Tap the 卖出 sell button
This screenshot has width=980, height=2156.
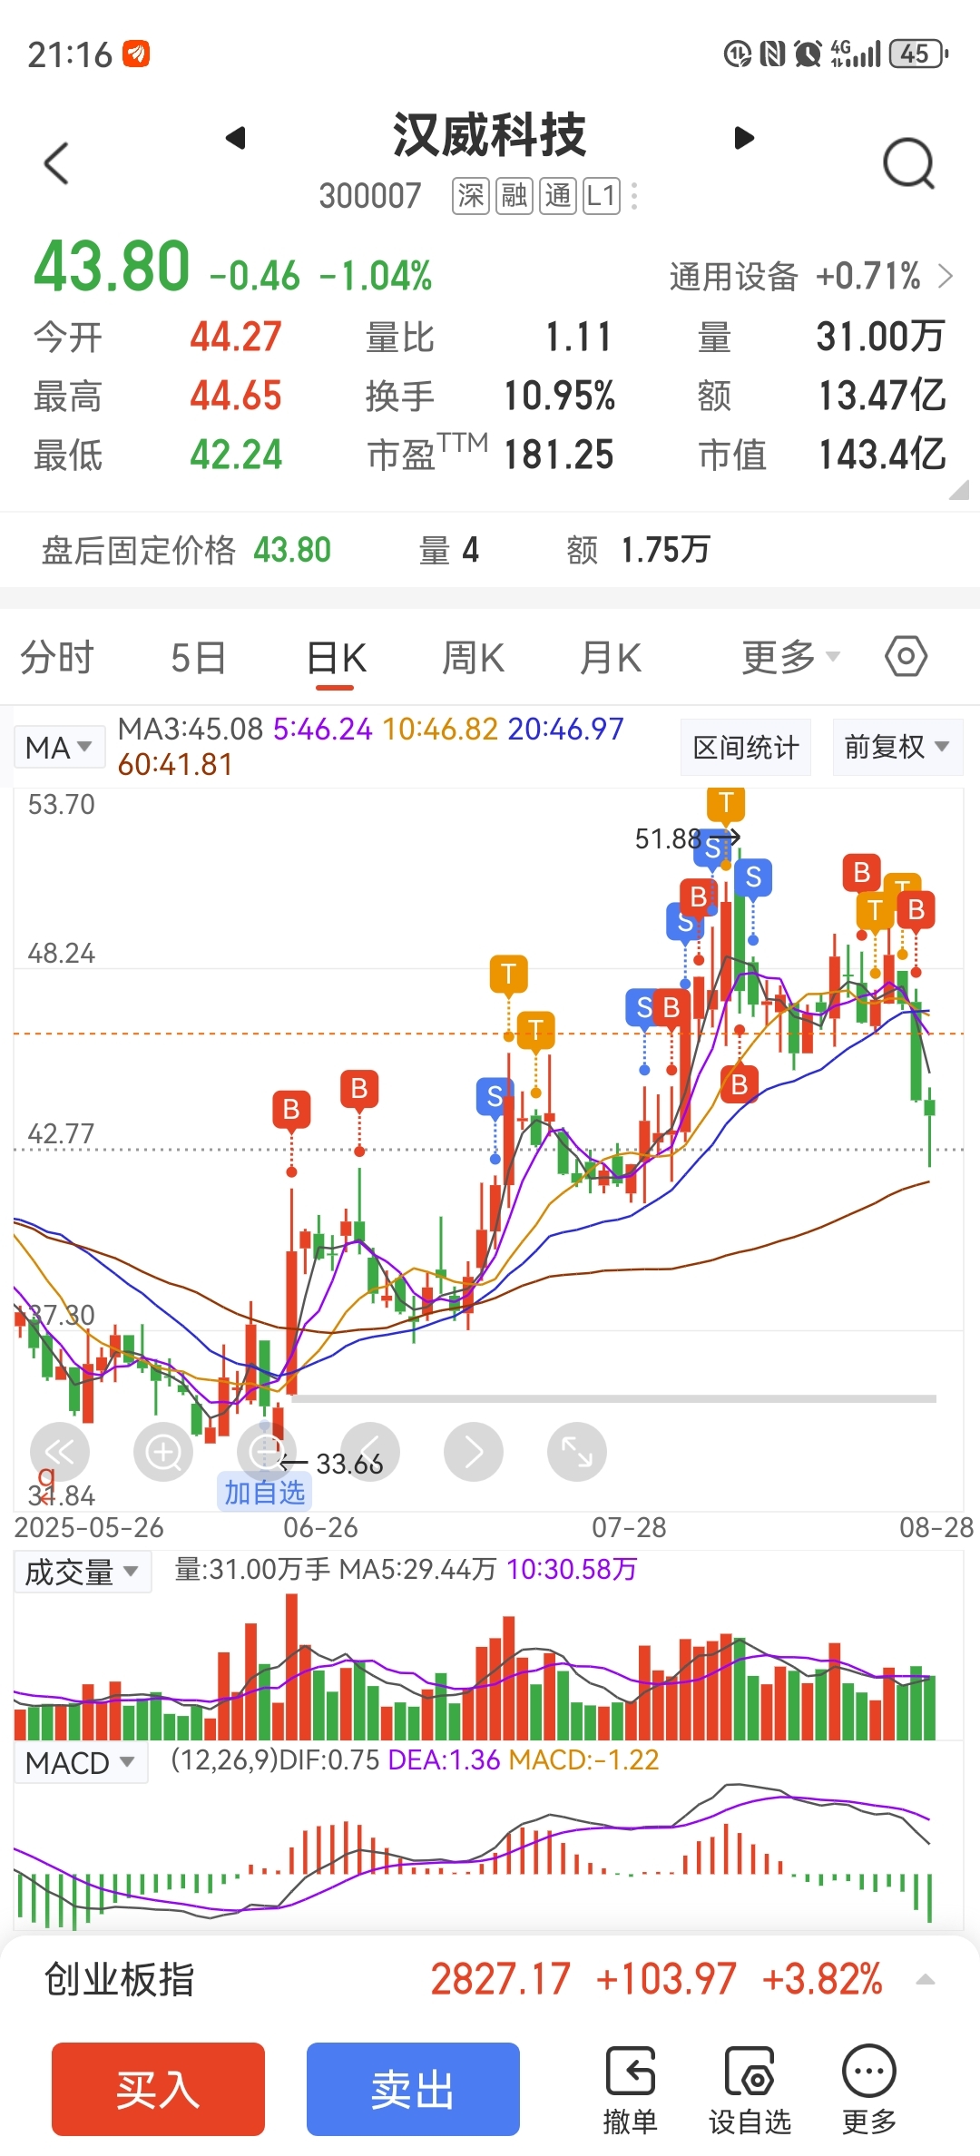[413, 2089]
